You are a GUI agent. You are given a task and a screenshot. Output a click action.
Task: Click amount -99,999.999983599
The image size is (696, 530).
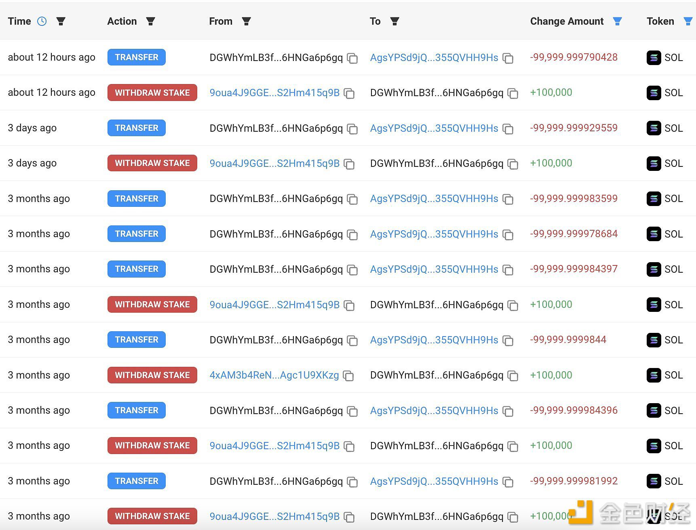574,198
